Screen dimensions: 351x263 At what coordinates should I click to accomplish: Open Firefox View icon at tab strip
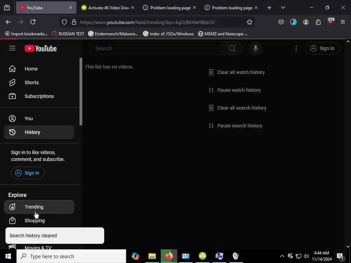tap(7, 8)
